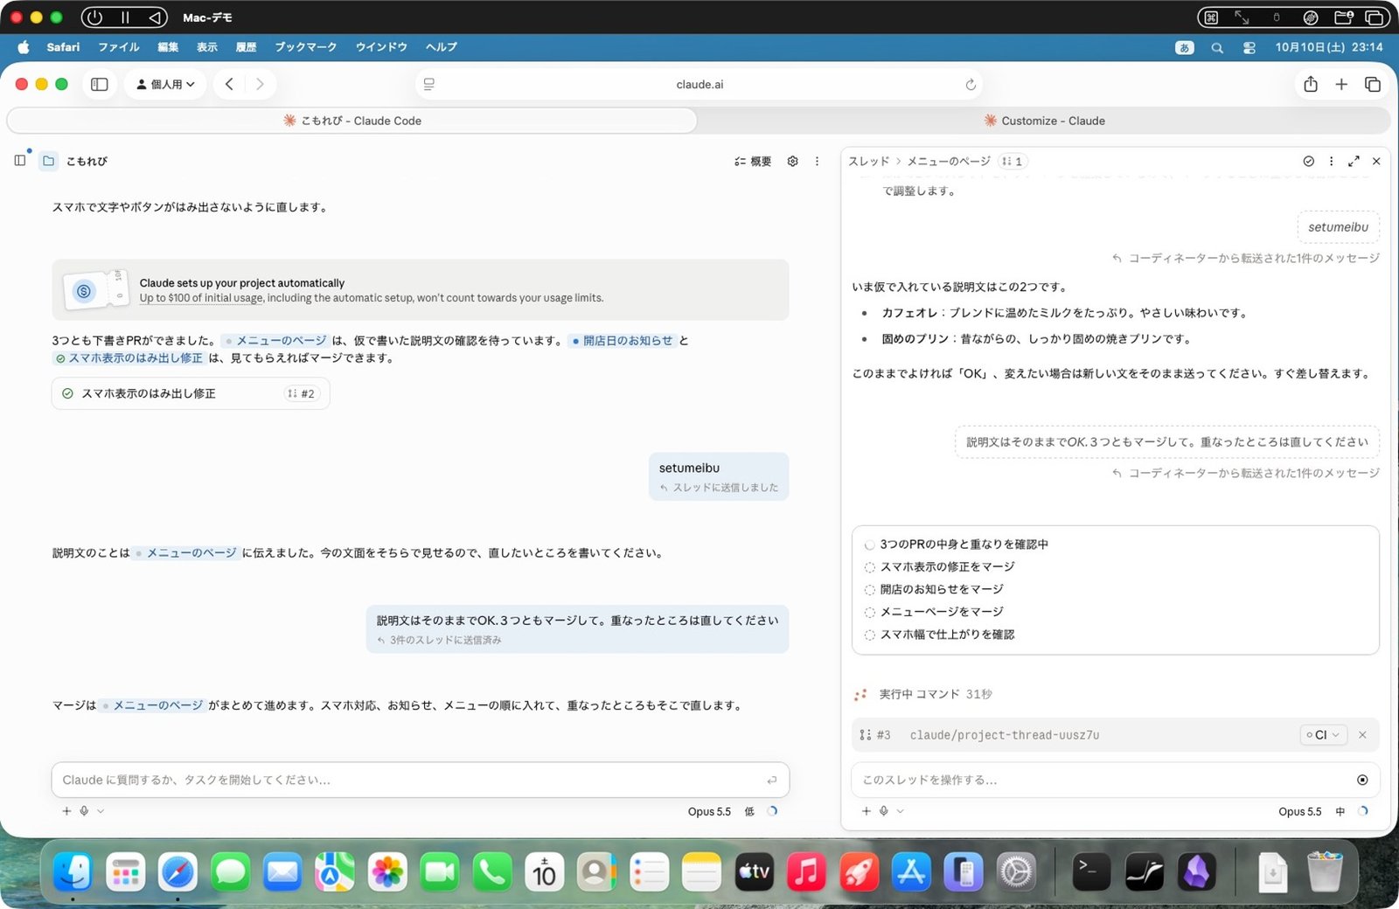Viewport: 1399px width, 909px height.
Task: Open macOS Spotlight search
Action: [x=1217, y=47]
